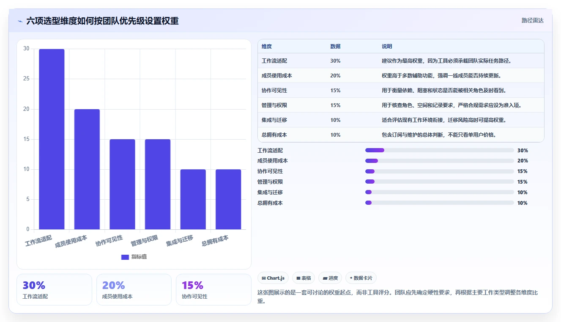Click the 成员使用成本 progress bar at 20%
Viewport: 561px width, 322px height.
pyautogui.click(x=440, y=161)
